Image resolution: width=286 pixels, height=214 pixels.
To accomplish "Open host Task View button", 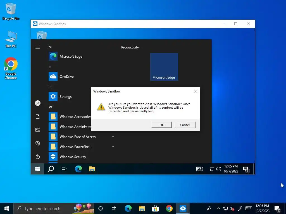I will (x=114, y=208).
